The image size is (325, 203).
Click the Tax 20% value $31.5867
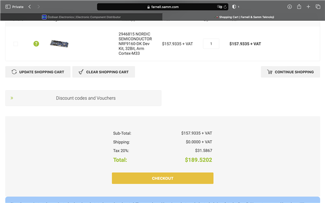pyautogui.click(x=204, y=151)
